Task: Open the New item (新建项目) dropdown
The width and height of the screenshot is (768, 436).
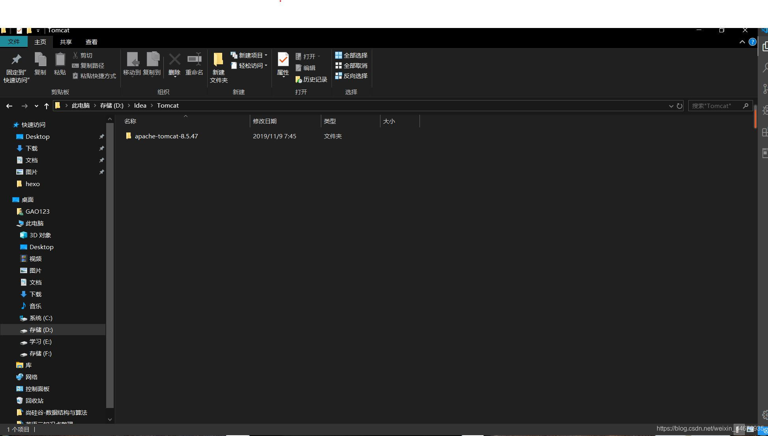Action: (x=249, y=55)
